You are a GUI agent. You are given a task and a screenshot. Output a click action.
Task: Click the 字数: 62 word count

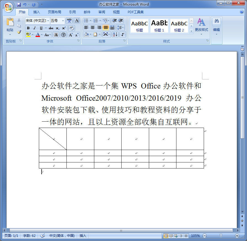29,236
